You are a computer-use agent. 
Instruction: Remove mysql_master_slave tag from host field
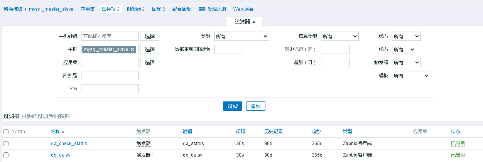[132, 49]
